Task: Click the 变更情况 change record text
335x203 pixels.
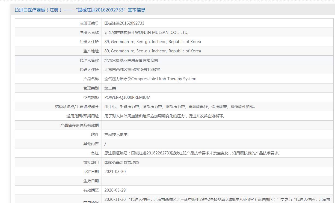Action: coord(217,199)
